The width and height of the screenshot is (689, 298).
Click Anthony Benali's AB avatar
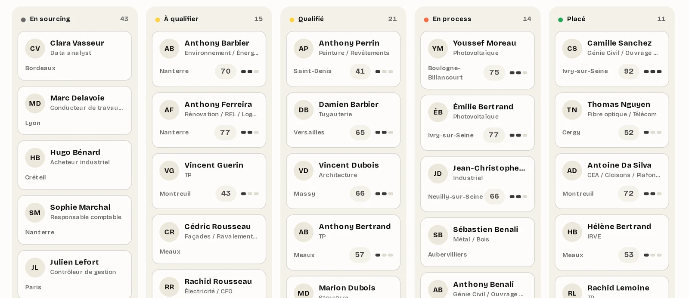coord(438,290)
